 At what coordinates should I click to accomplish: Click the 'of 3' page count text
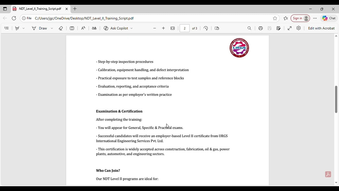click(195, 28)
